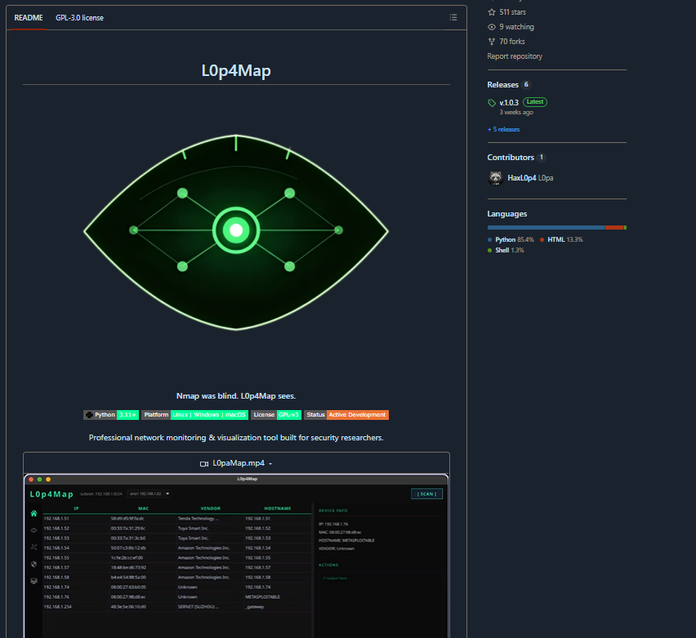Viewport: 696px width, 638px height.
Task: Click the eye icon in L0p4Map sidebar
Action: (33, 530)
